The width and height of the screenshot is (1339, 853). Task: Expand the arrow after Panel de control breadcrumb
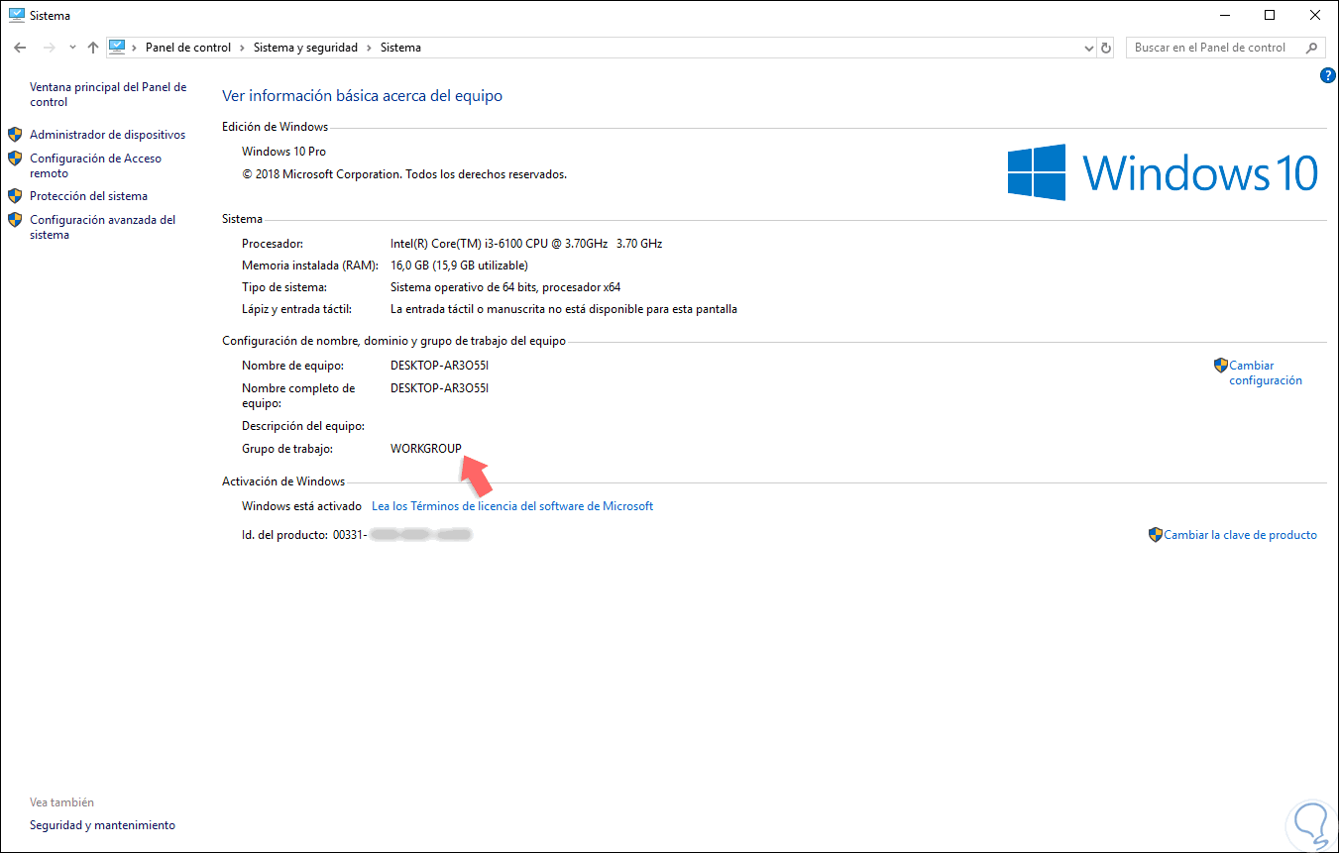tap(242, 48)
